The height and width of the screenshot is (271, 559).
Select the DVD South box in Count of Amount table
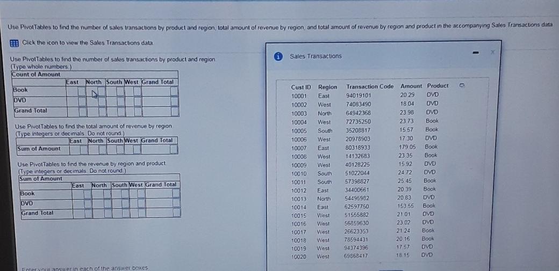pyautogui.click(x=120, y=102)
